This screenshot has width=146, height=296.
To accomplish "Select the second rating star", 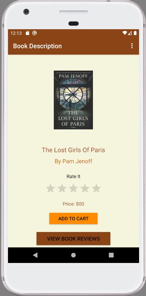I will [62, 188].
